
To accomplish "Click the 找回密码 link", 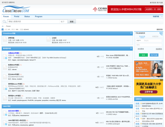I will [x=159, y=49].
